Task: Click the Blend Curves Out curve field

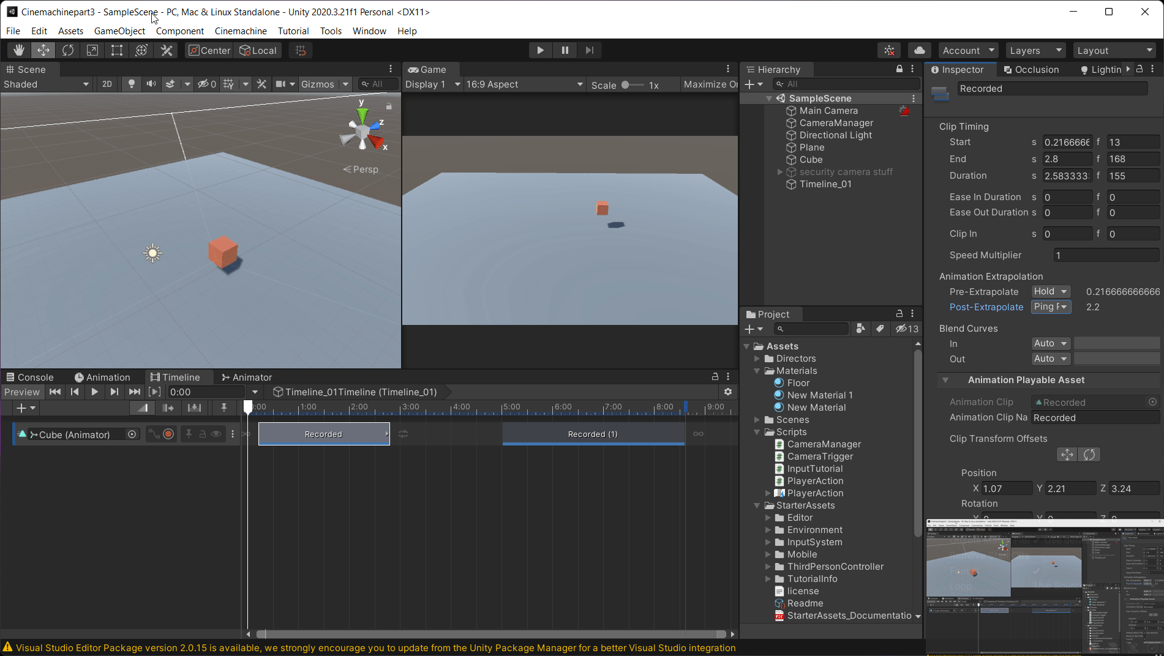Action: pos(1117,359)
